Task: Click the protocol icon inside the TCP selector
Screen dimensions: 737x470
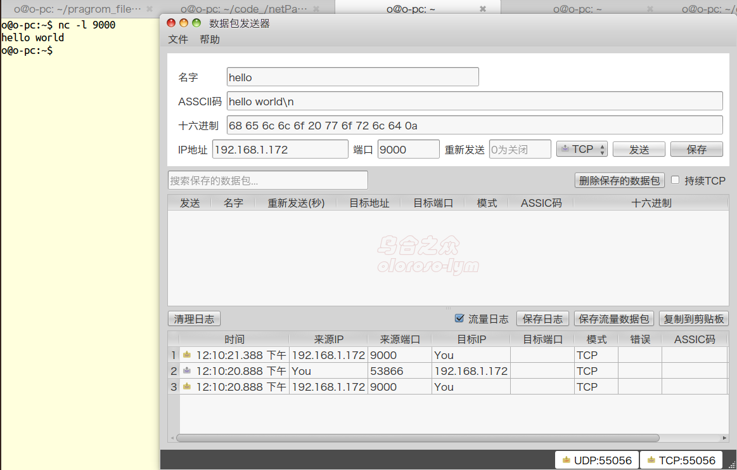Action: (x=565, y=148)
